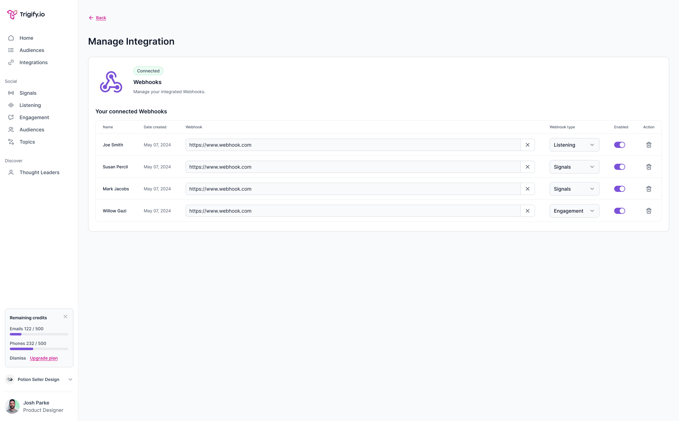Click the Phones credits progress bar
Screen dimensions: 679x421
39,349
